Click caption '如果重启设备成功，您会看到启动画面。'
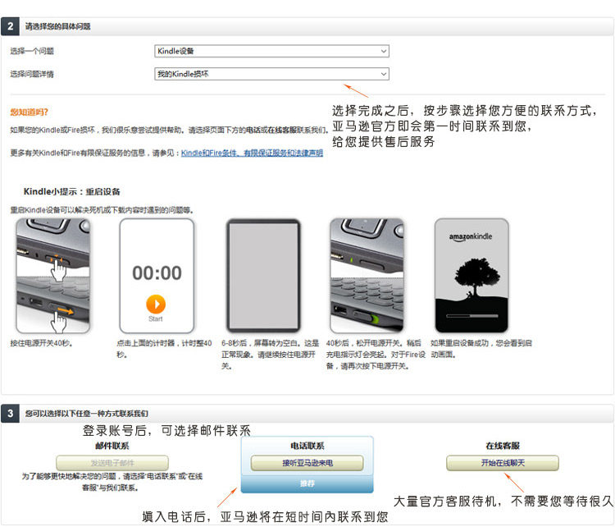Screen dimensions: 615x527 (481, 349)
